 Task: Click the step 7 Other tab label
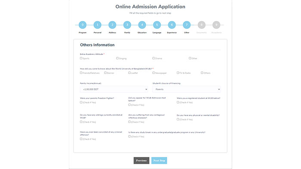point(187,33)
